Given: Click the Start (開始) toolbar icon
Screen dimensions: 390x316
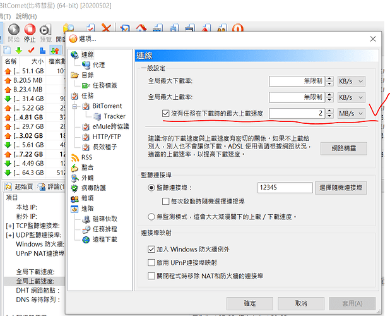Looking at the screenshot, I should pos(14,30).
